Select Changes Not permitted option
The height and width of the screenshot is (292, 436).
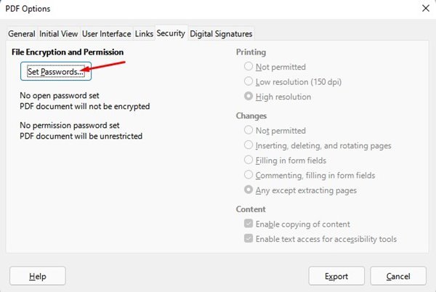point(249,131)
